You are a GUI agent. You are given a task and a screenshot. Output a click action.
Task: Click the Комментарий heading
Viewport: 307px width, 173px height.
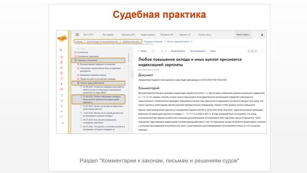click(149, 88)
